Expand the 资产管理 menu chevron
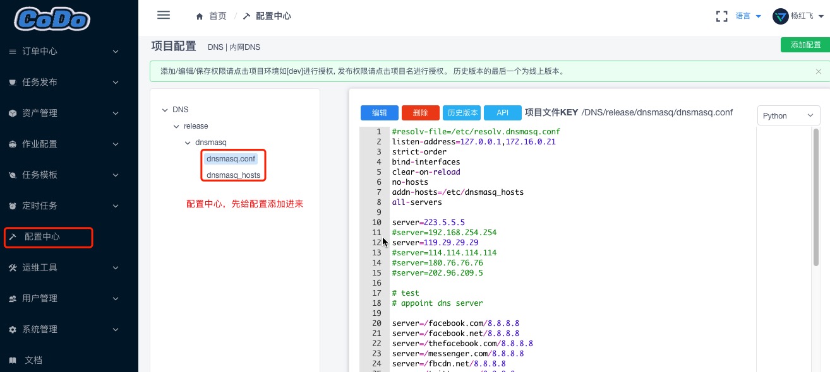Image resolution: width=830 pixels, height=372 pixels. click(x=116, y=113)
